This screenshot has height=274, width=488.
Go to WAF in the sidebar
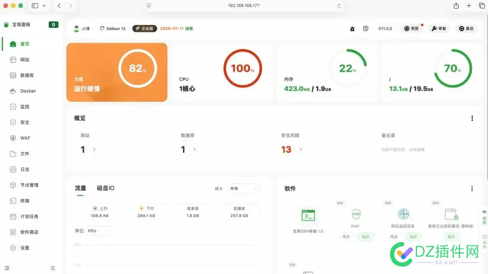click(20, 138)
